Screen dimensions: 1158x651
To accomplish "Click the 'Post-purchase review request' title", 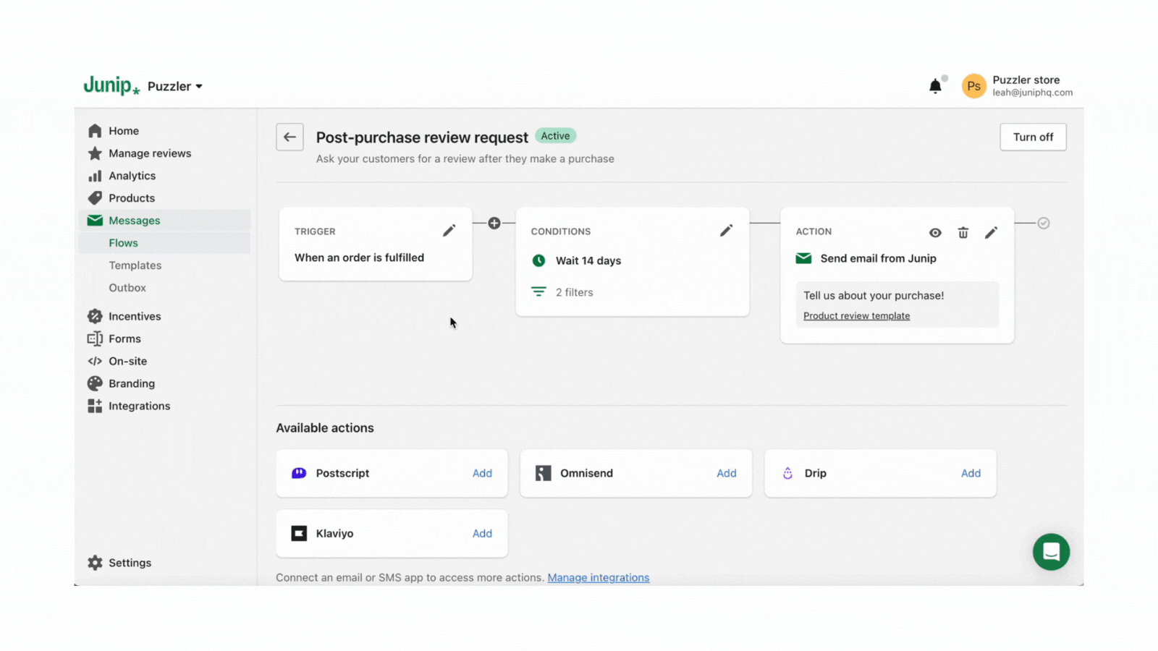I will (422, 137).
